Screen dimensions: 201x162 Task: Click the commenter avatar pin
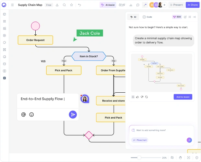tap(85, 99)
